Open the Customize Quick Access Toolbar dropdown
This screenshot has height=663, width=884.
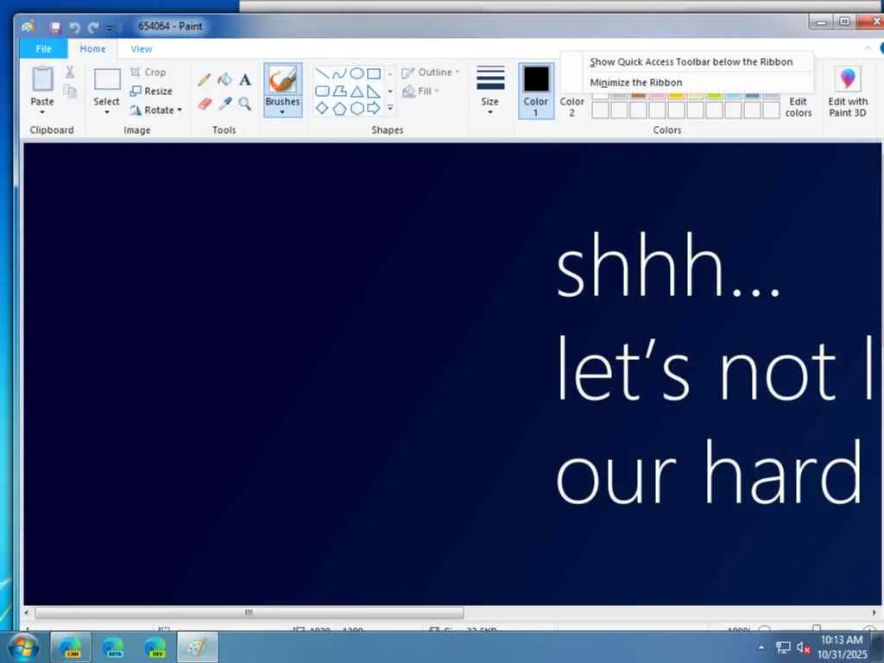coord(110,28)
